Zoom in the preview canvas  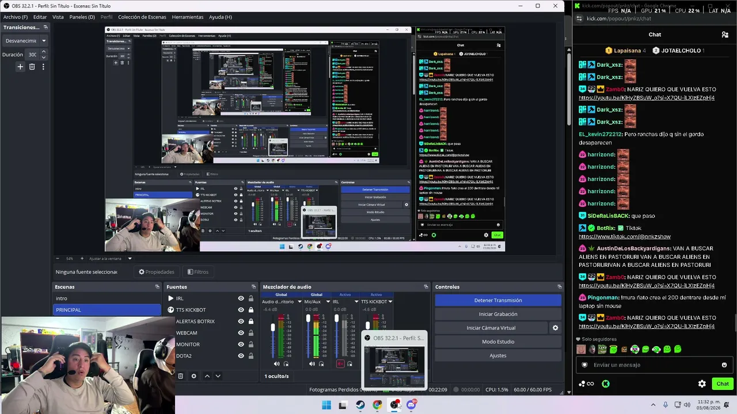tap(82, 259)
